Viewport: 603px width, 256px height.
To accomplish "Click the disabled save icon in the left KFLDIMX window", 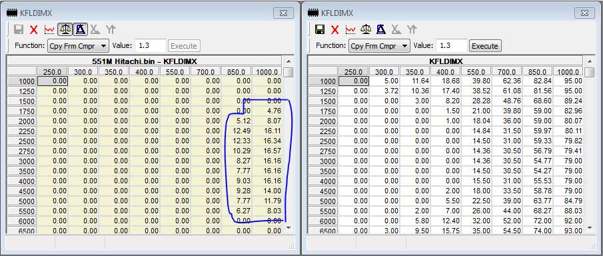I will (19, 29).
